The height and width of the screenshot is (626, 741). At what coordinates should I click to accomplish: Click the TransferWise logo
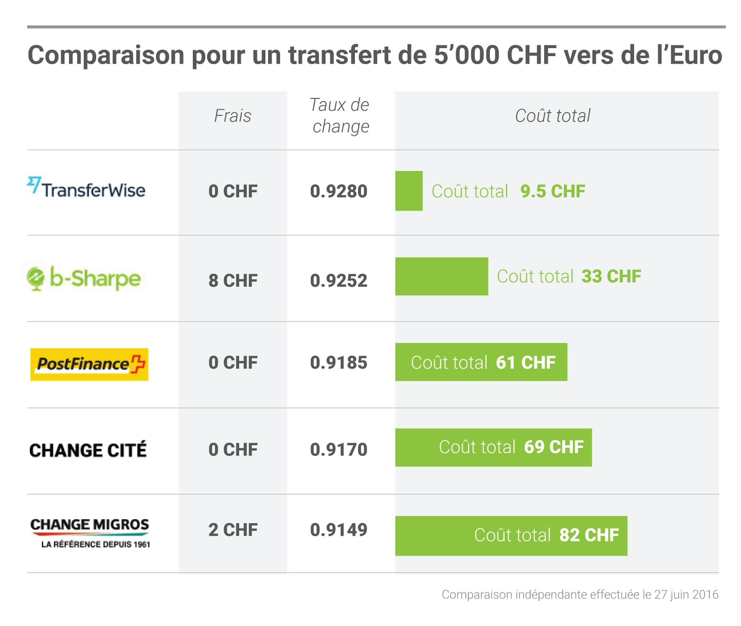(86, 188)
